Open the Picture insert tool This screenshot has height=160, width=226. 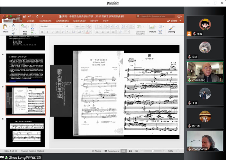153,28
